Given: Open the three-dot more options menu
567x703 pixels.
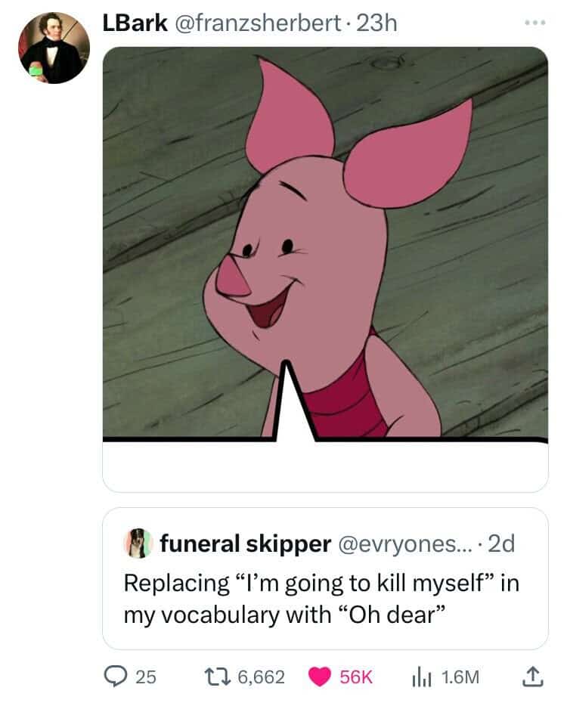Looking at the screenshot, I should point(535,23).
